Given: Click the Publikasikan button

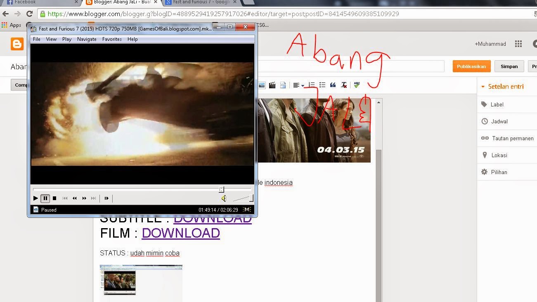Looking at the screenshot, I should coord(471,66).
